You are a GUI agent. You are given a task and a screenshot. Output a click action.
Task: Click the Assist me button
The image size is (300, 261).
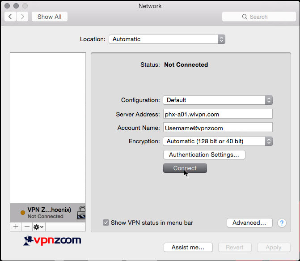188,248
